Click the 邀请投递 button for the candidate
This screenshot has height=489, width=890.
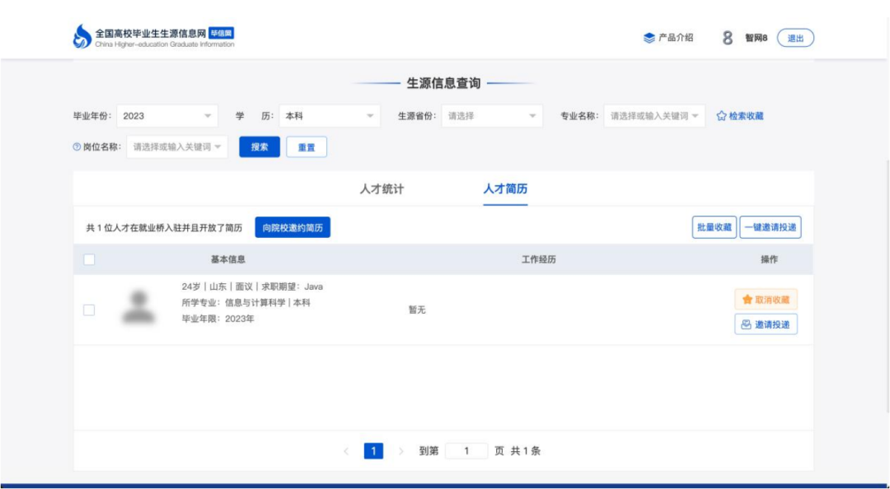pyautogui.click(x=766, y=324)
